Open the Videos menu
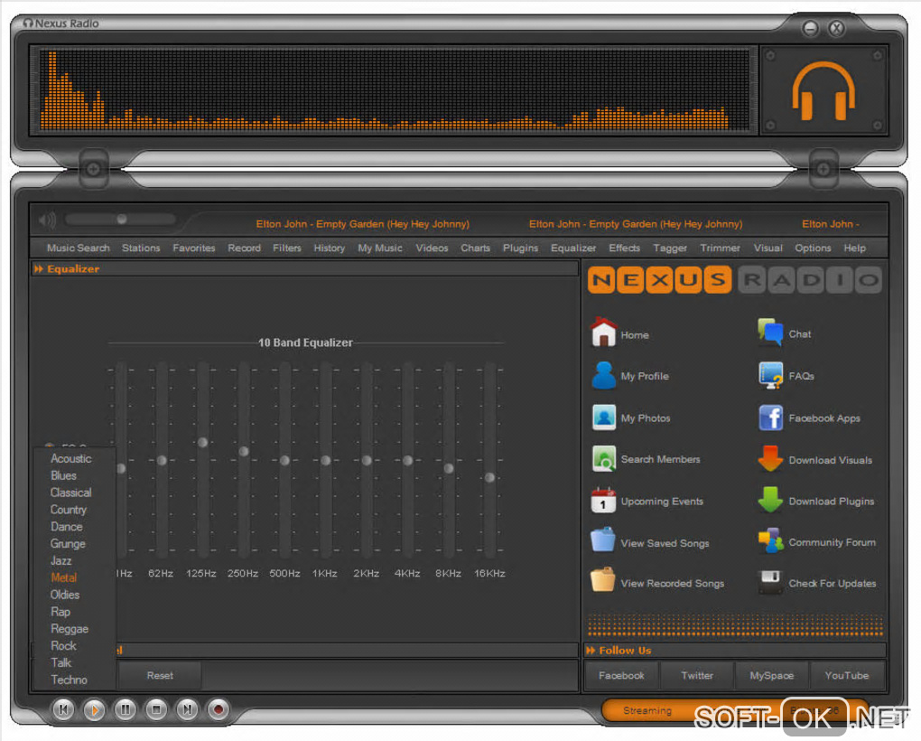 (x=432, y=248)
